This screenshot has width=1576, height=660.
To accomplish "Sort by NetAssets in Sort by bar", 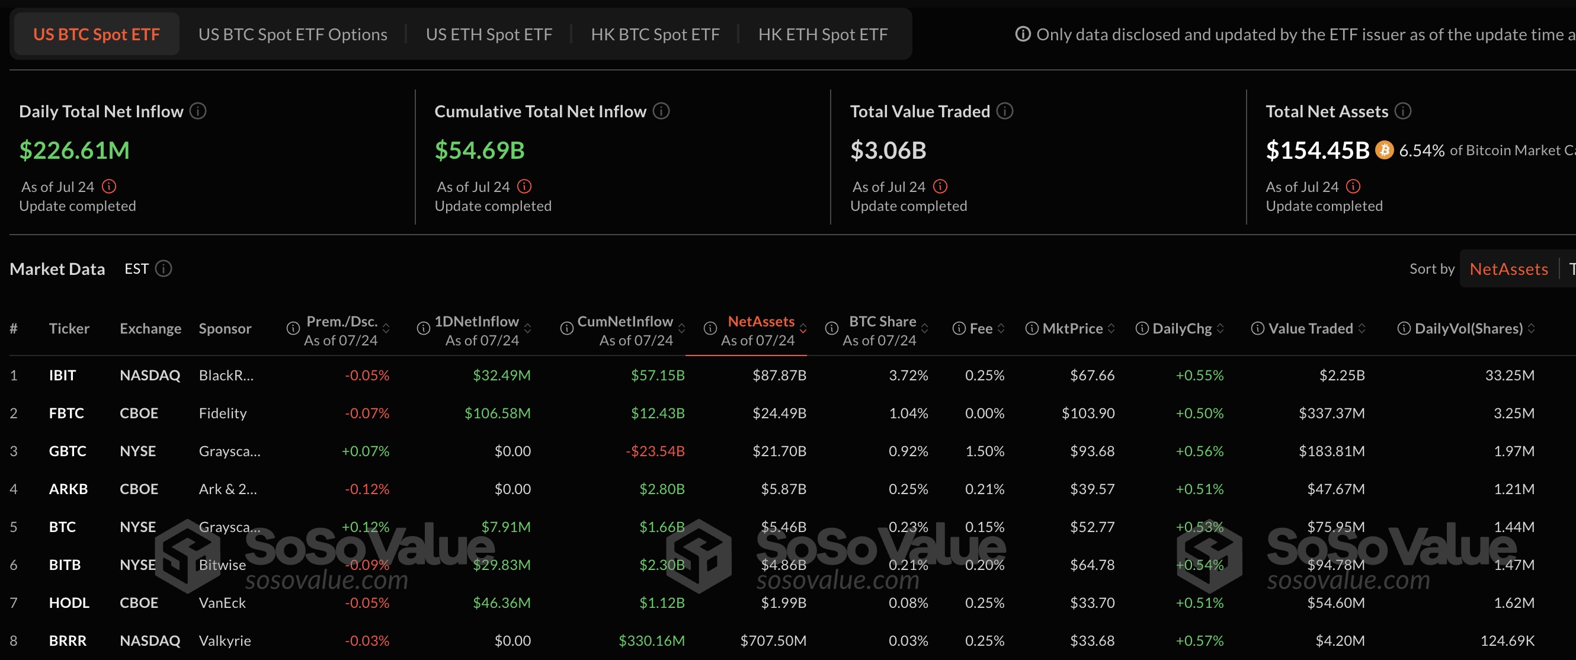I will pyautogui.click(x=1508, y=268).
